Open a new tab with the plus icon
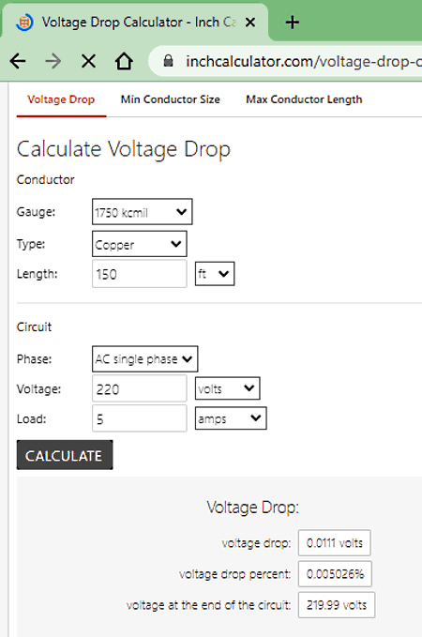This screenshot has height=637, width=422. 292,22
